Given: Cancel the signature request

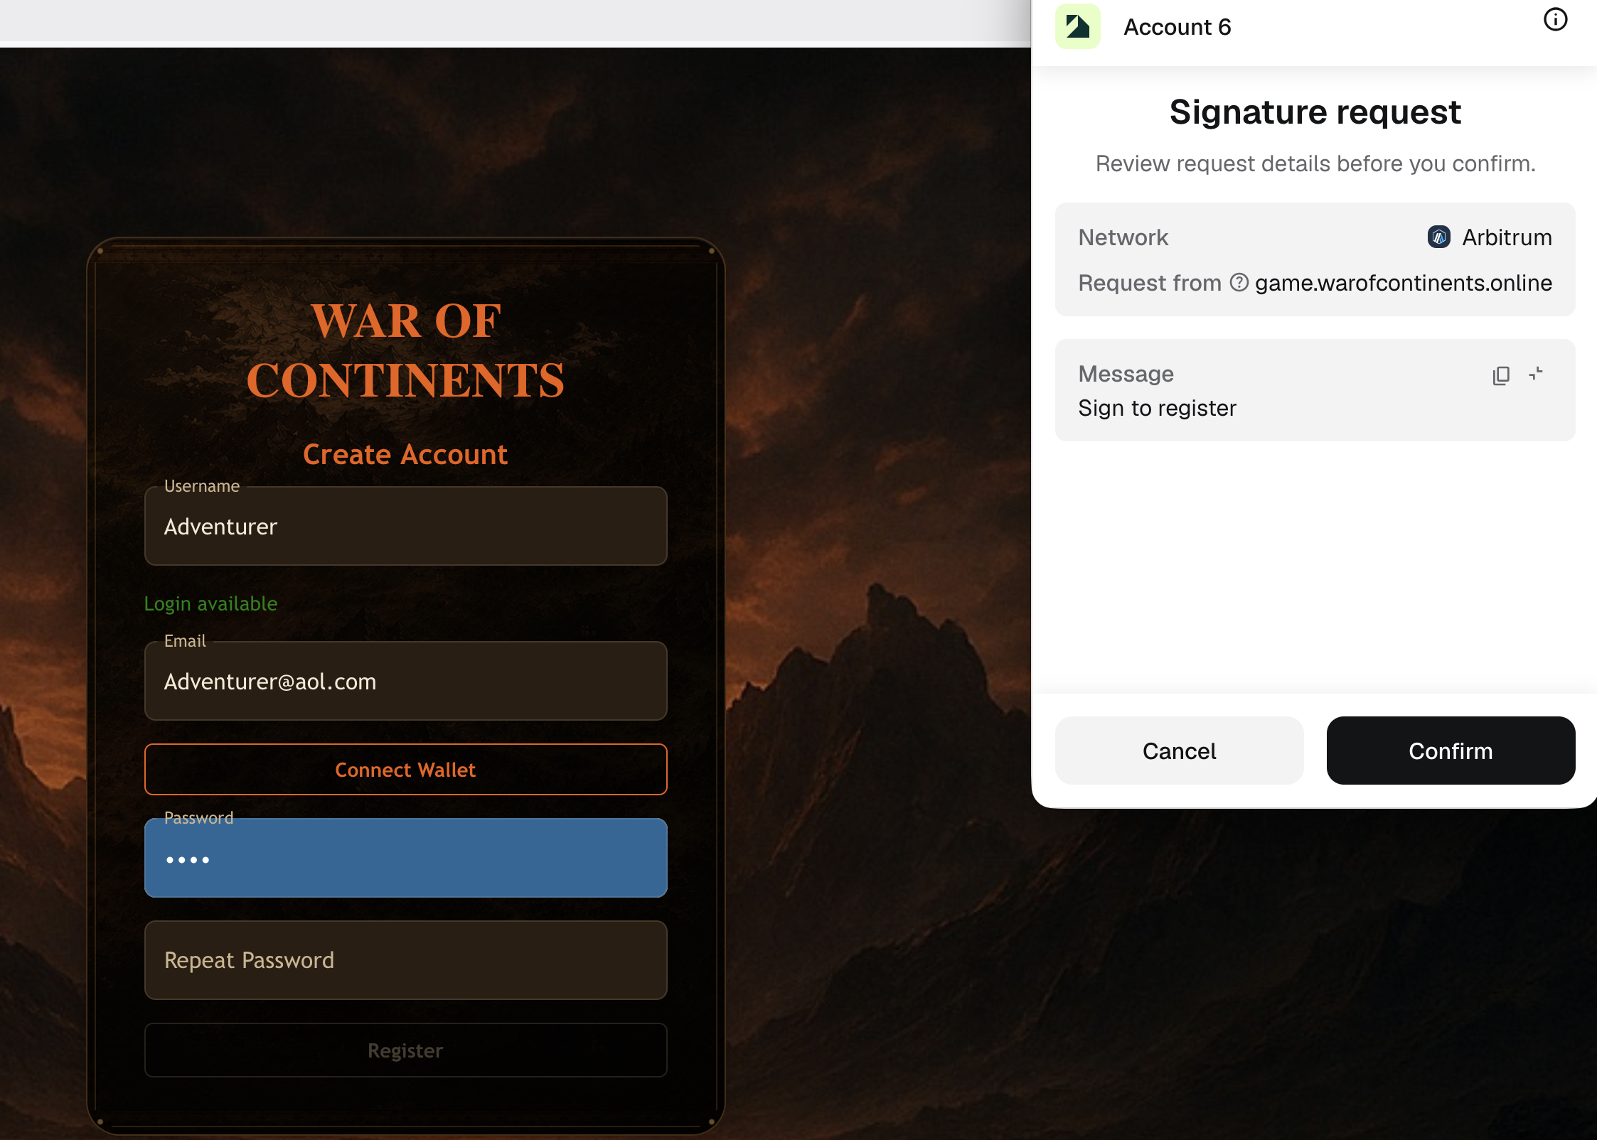Looking at the screenshot, I should (1179, 751).
